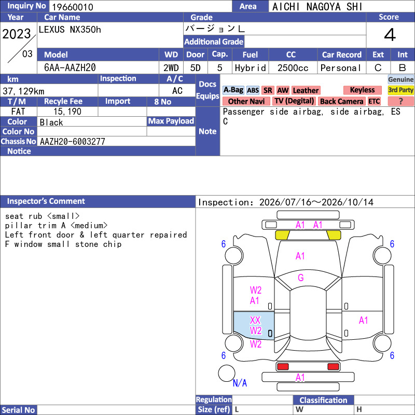Click the blue highlighted left rear door panel
Viewport: 415px width, 415px height.
point(254,325)
